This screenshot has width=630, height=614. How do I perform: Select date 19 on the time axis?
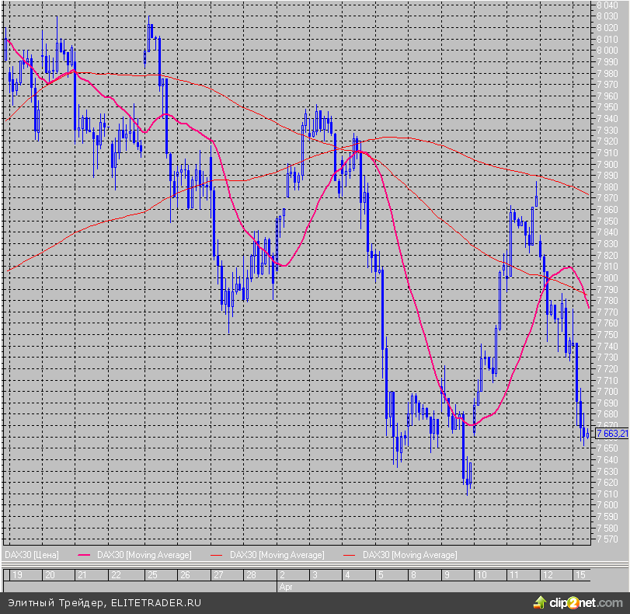click(17, 575)
